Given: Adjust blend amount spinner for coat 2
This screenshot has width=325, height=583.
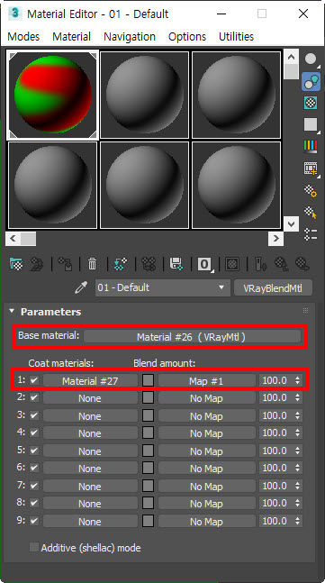Looking at the screenshot, I should tap(297, 398).
